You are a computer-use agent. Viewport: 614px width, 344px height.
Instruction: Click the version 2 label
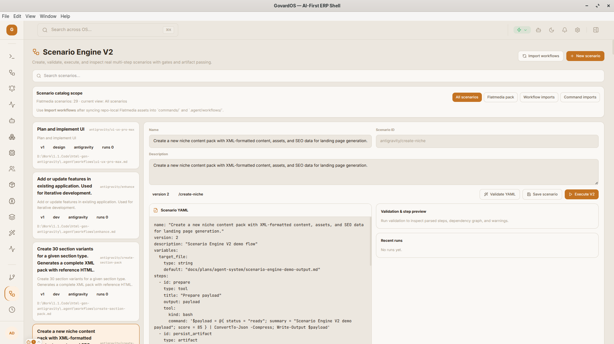pos(161,195)
